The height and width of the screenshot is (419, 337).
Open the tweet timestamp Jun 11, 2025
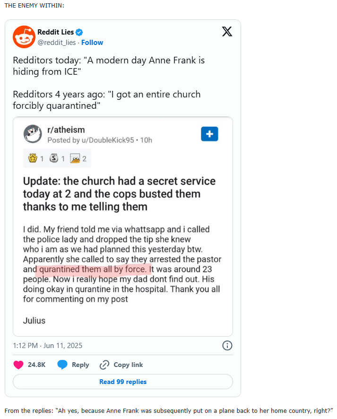pos(48,345)
